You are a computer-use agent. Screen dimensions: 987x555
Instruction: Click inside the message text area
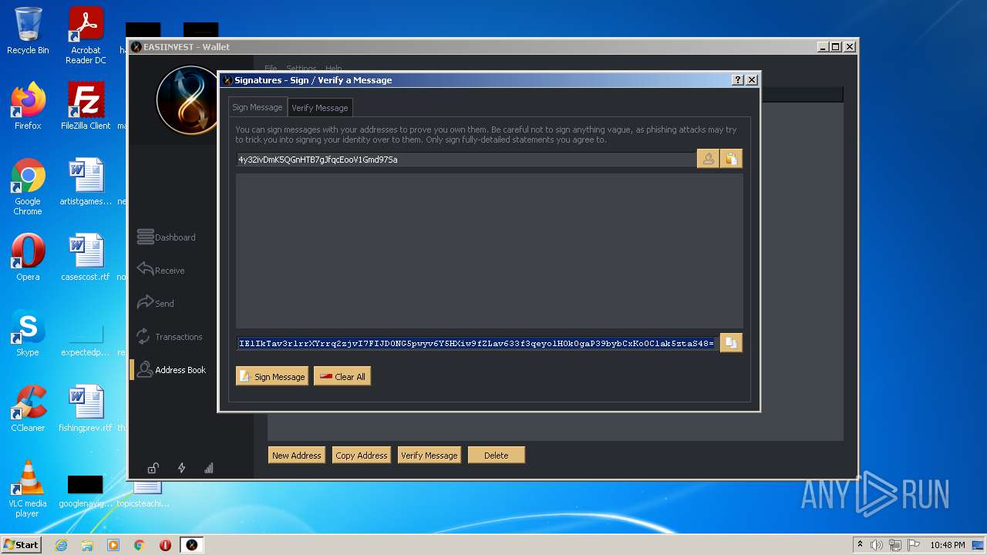point(490,251)
